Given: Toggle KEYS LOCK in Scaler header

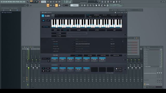Looking at the screenshot, I should pyautogui.click(x=105, y=15).
